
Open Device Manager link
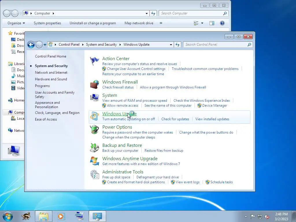(215, 106)
